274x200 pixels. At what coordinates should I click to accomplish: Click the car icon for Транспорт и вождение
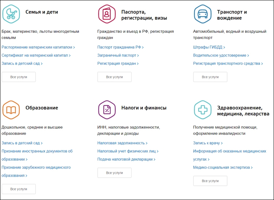[202, 14]
